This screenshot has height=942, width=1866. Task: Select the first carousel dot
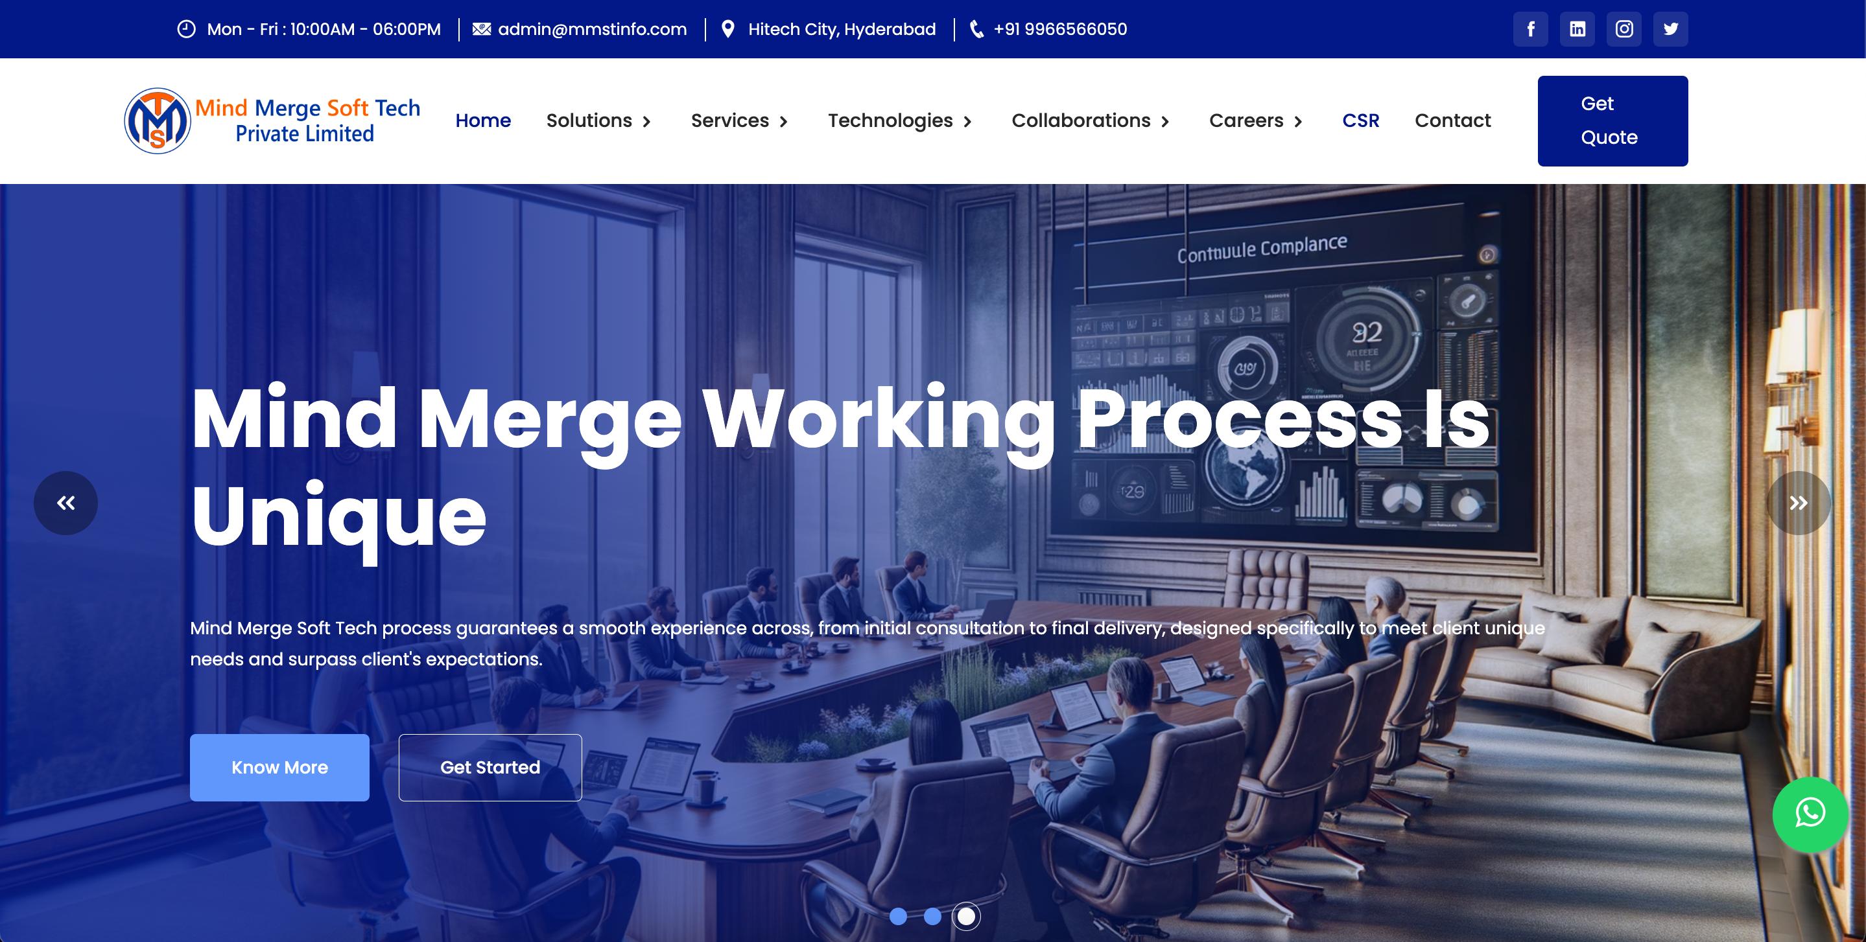(898, 917)
